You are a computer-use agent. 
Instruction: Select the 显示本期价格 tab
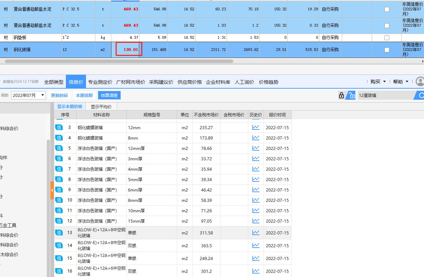[70, 106]
